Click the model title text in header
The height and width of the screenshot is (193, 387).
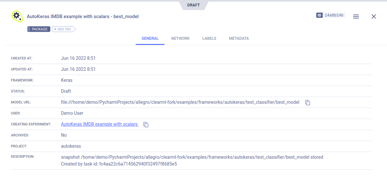[x=83, y=16]
